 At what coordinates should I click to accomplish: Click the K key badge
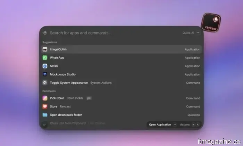coord(198,124)
